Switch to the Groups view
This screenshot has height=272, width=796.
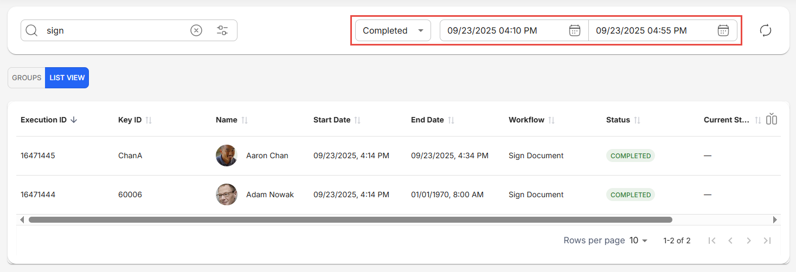27,77
